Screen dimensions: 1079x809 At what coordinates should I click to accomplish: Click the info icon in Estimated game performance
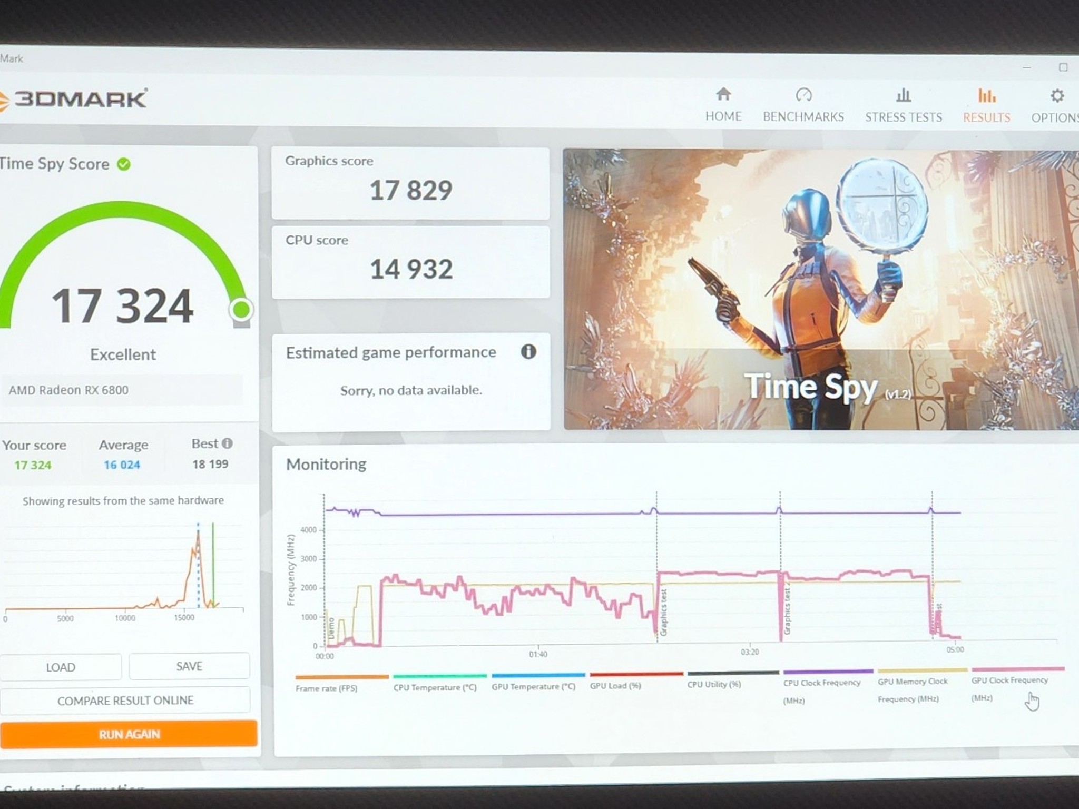[528, 351]
